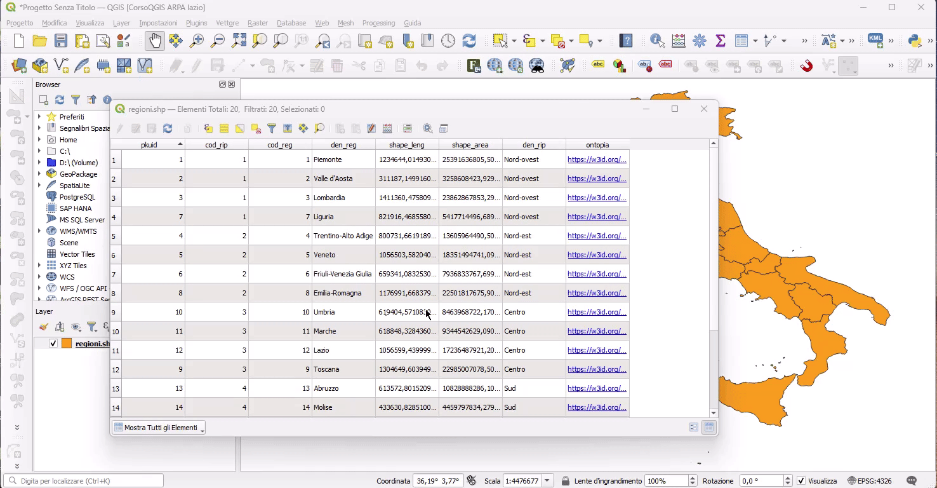Select the Identify Features tool
This screenshot has height=488, width=937.
click(x=657, y=41)
